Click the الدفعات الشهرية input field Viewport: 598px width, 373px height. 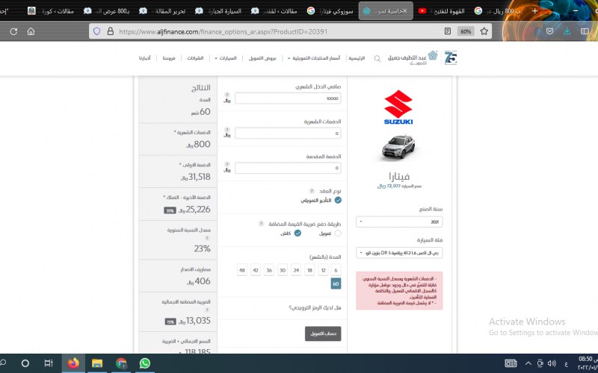click(288, 134)
